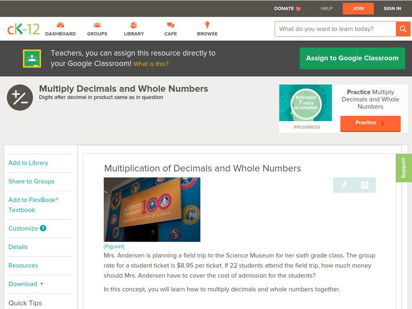The image size is (412, 309).
Task: Open the Dashboard from the nav bar
Action: [x=60, y=29]
